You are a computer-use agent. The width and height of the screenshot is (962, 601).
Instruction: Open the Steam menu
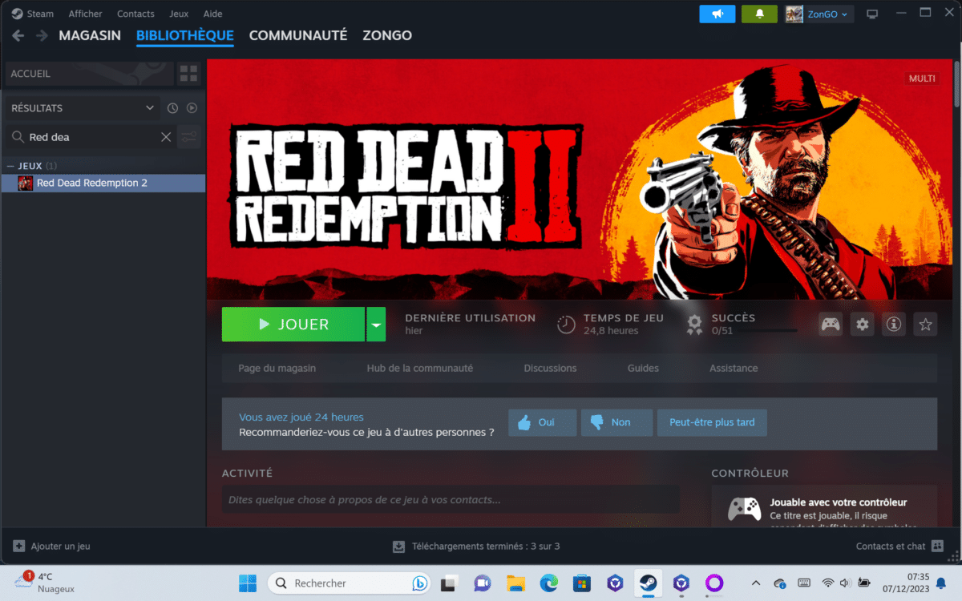tap(33, 14)
